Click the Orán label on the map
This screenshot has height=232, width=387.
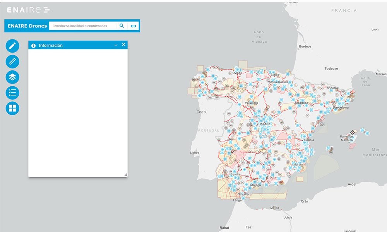[x=304, y=201]
